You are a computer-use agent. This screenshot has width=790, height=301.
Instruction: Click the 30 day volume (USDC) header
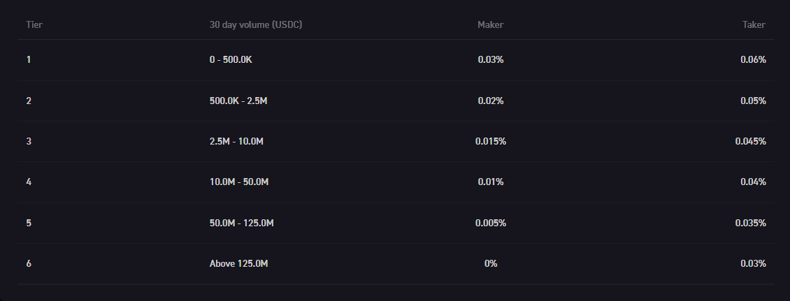(x=256, y=24)
